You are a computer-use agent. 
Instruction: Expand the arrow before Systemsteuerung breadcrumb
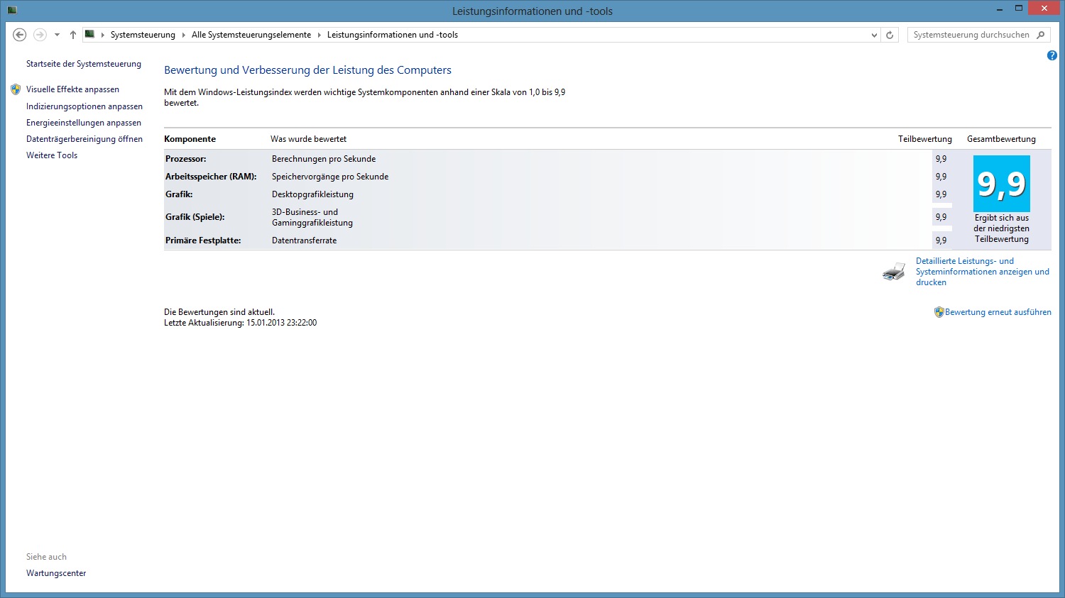[102, 35]
